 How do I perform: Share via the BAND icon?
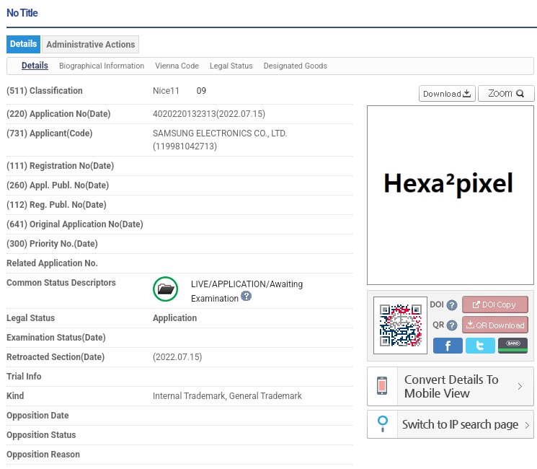coord(512,345)
